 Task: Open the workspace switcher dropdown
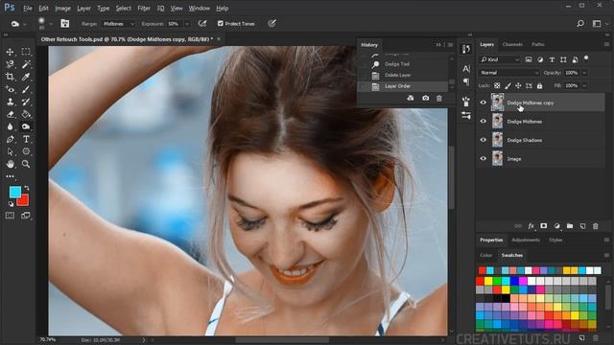coord(597,24)
